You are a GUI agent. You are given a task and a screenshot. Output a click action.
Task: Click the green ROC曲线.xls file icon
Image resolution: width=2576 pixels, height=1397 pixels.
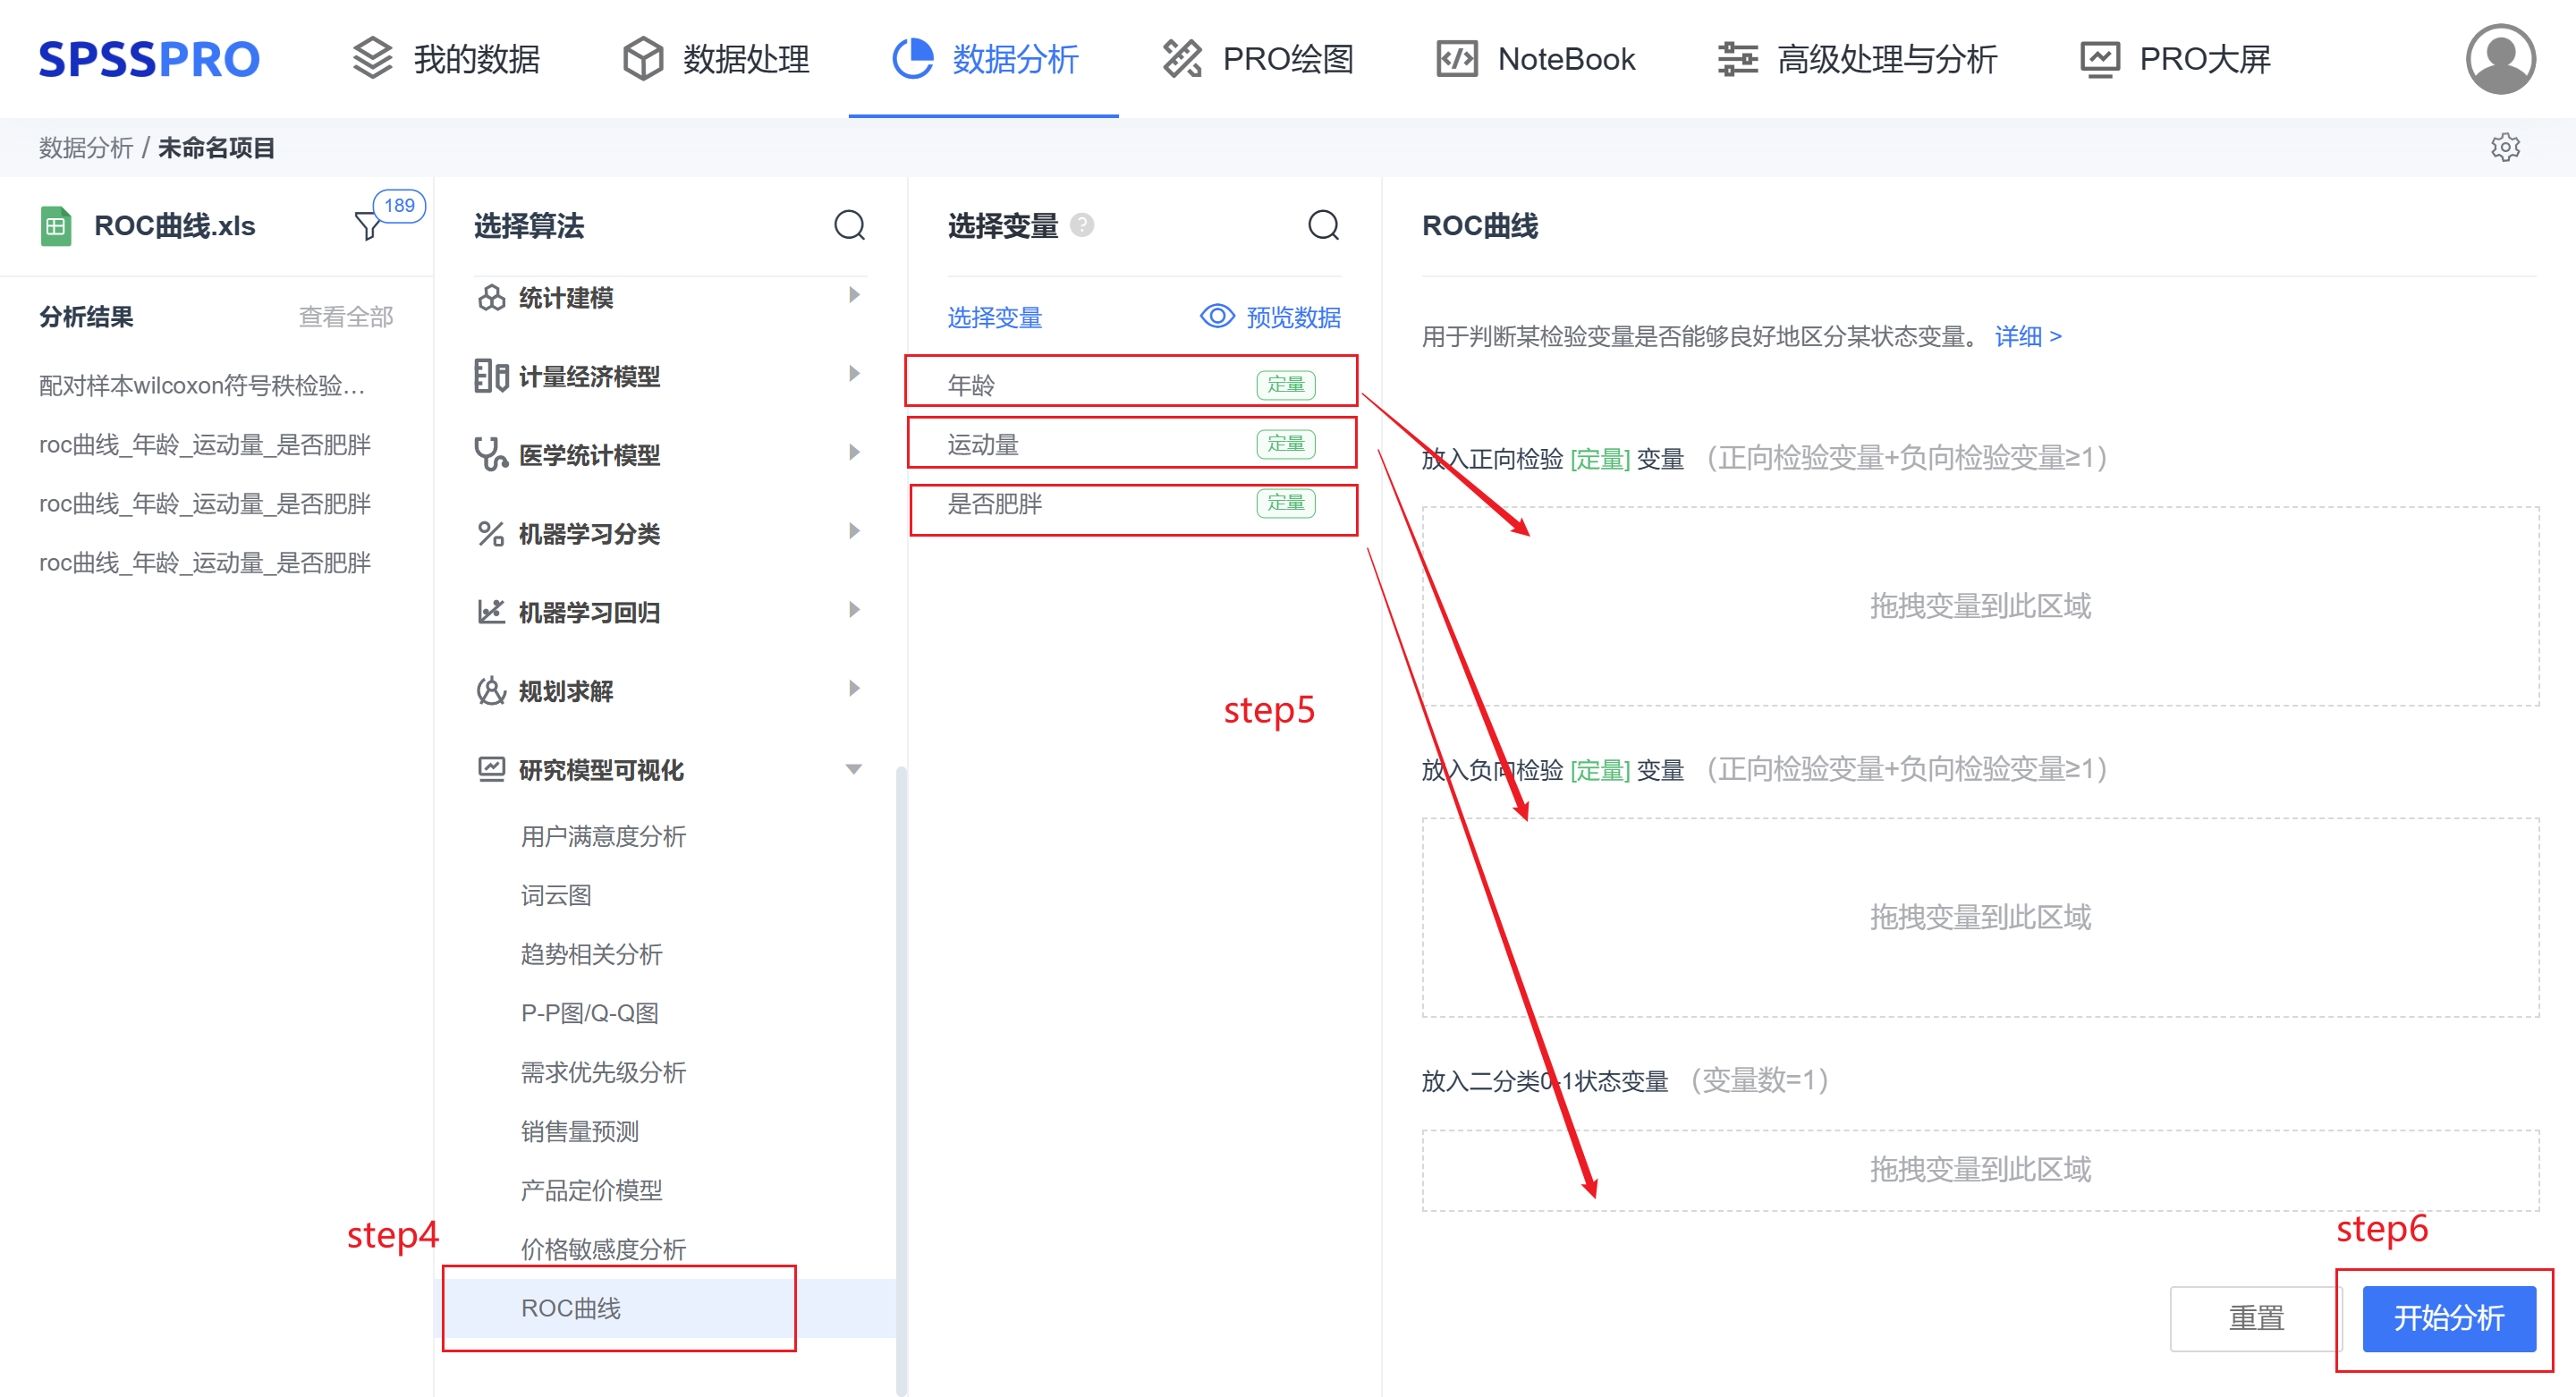point(55,226)
